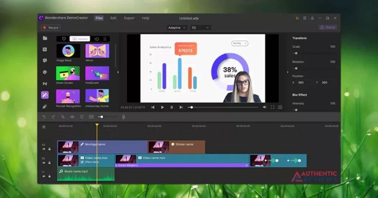The width and height of the screenshot is (378, 198).
Task: Click the Position Y input field
Action: click(328, 82)
